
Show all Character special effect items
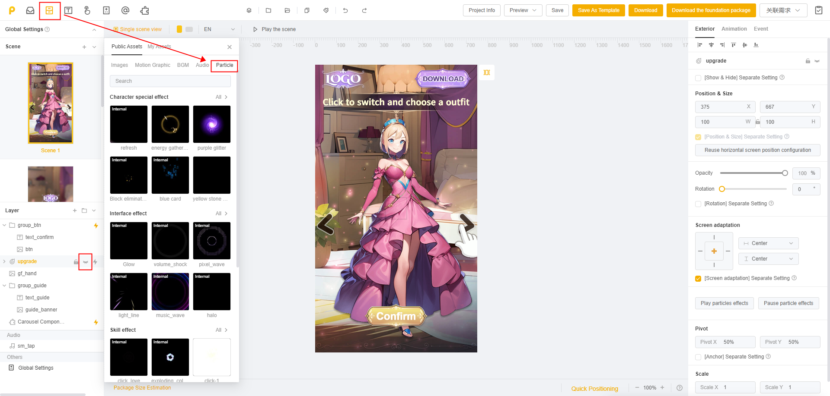[221, 97]
